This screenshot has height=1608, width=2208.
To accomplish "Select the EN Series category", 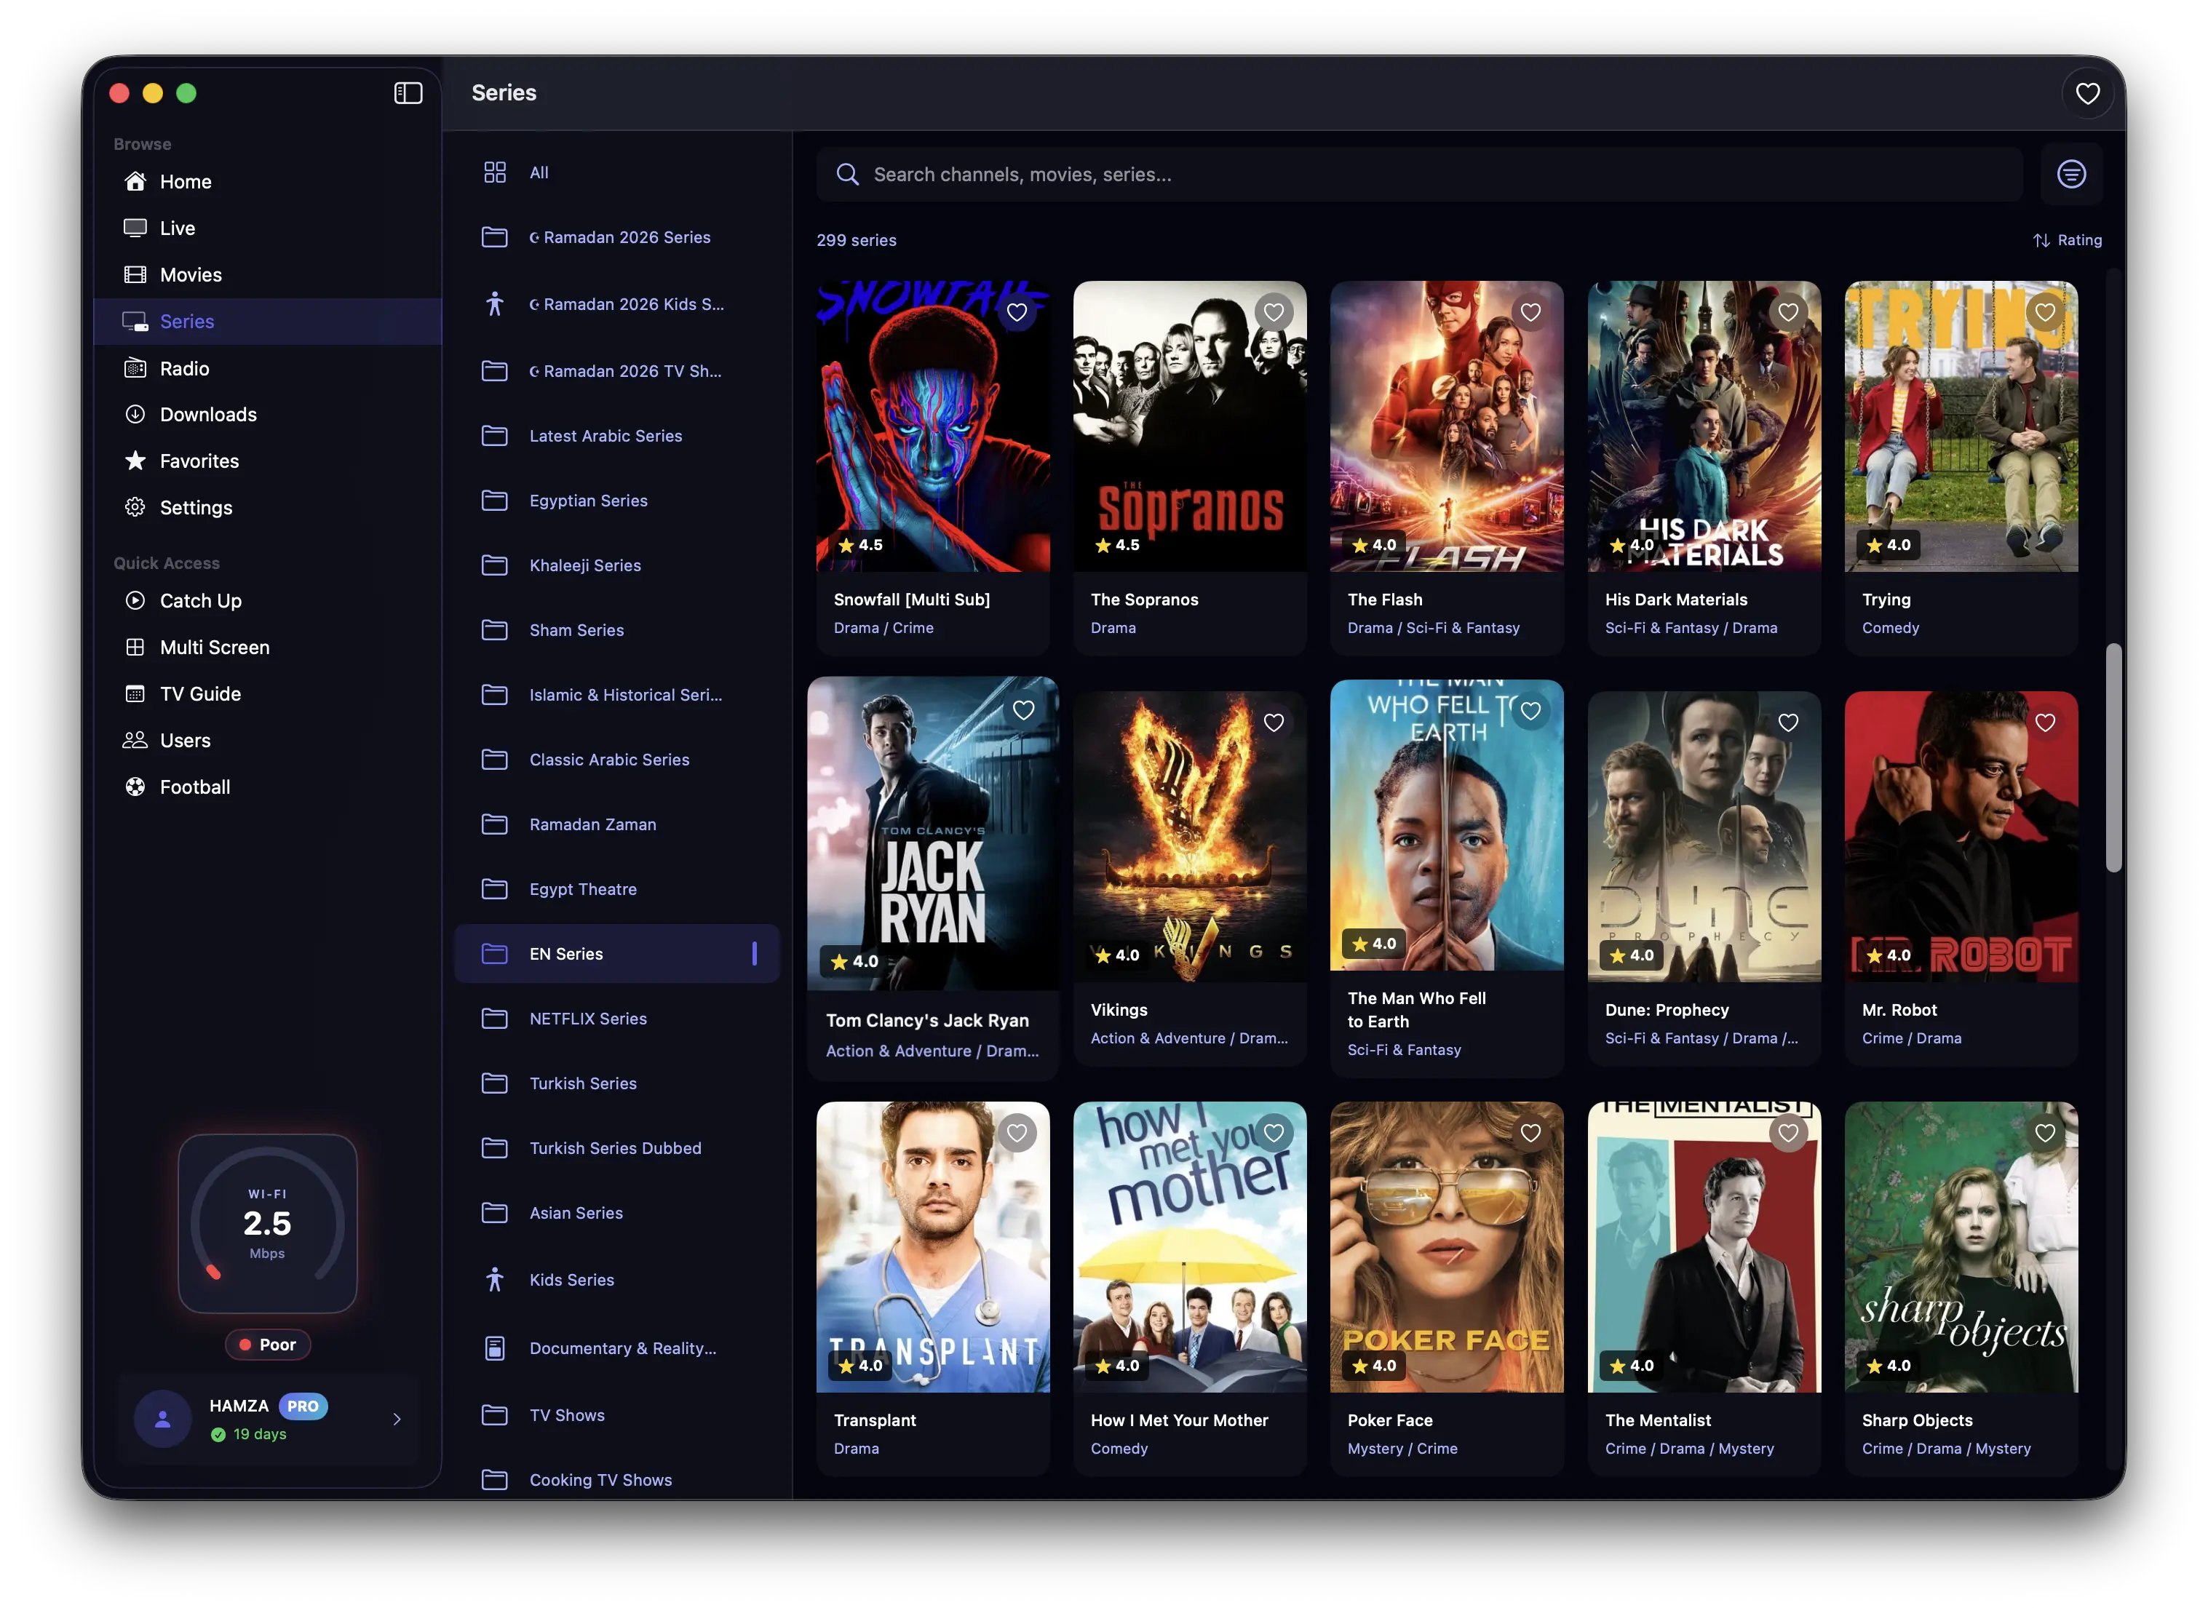I will 617,954.
